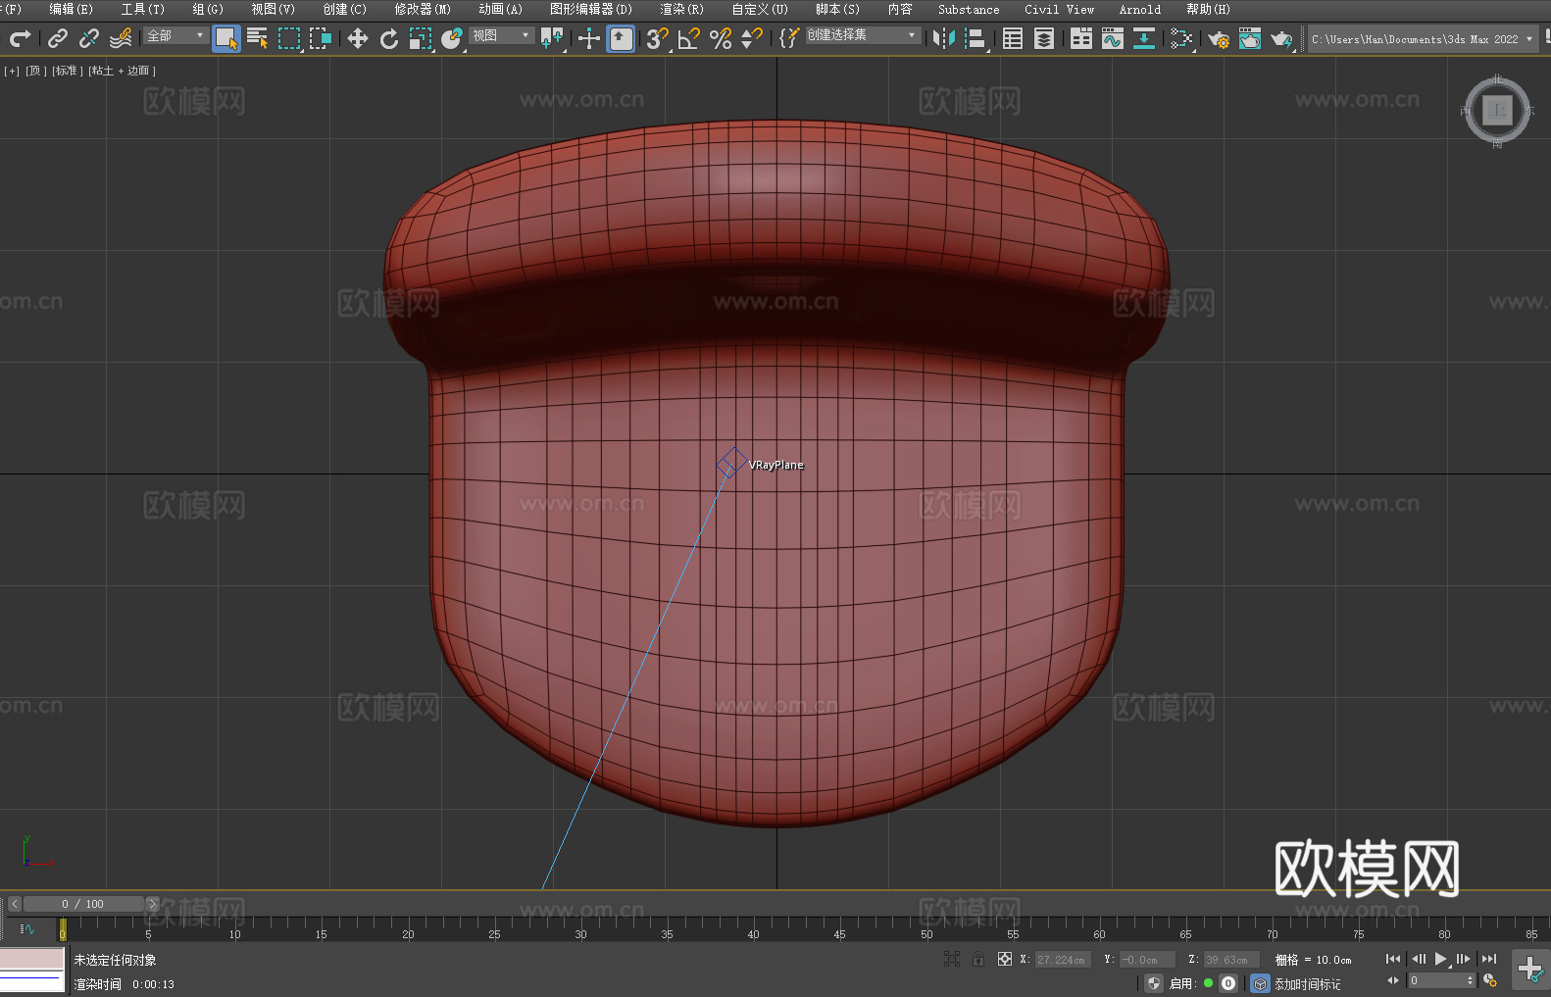The height and width of the screenshot is (997, 1551).
Task: Activate the Select and Move tool
Action: tap(358, 38)
